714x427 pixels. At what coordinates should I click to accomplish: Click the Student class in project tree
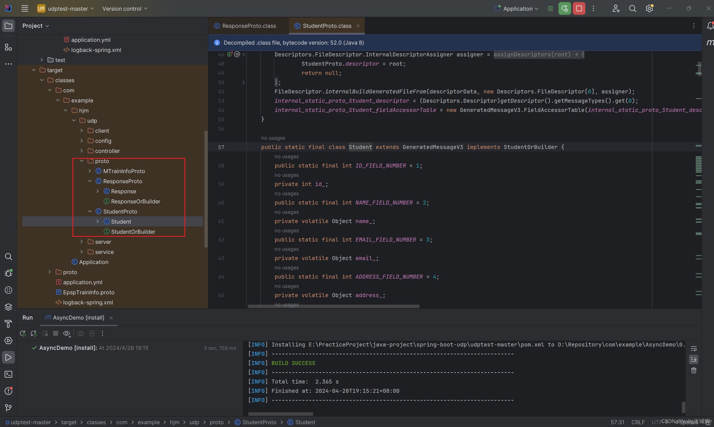[120, 221]
